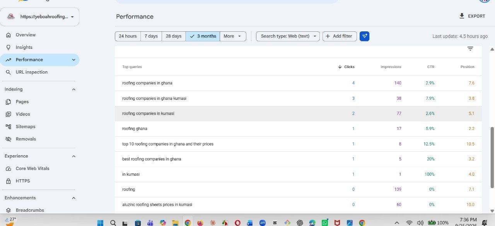Image resolution: width=495 pixels, height=226 pixels.
Task: Toggle the blue filter bar button
Action: pos(364,36)
